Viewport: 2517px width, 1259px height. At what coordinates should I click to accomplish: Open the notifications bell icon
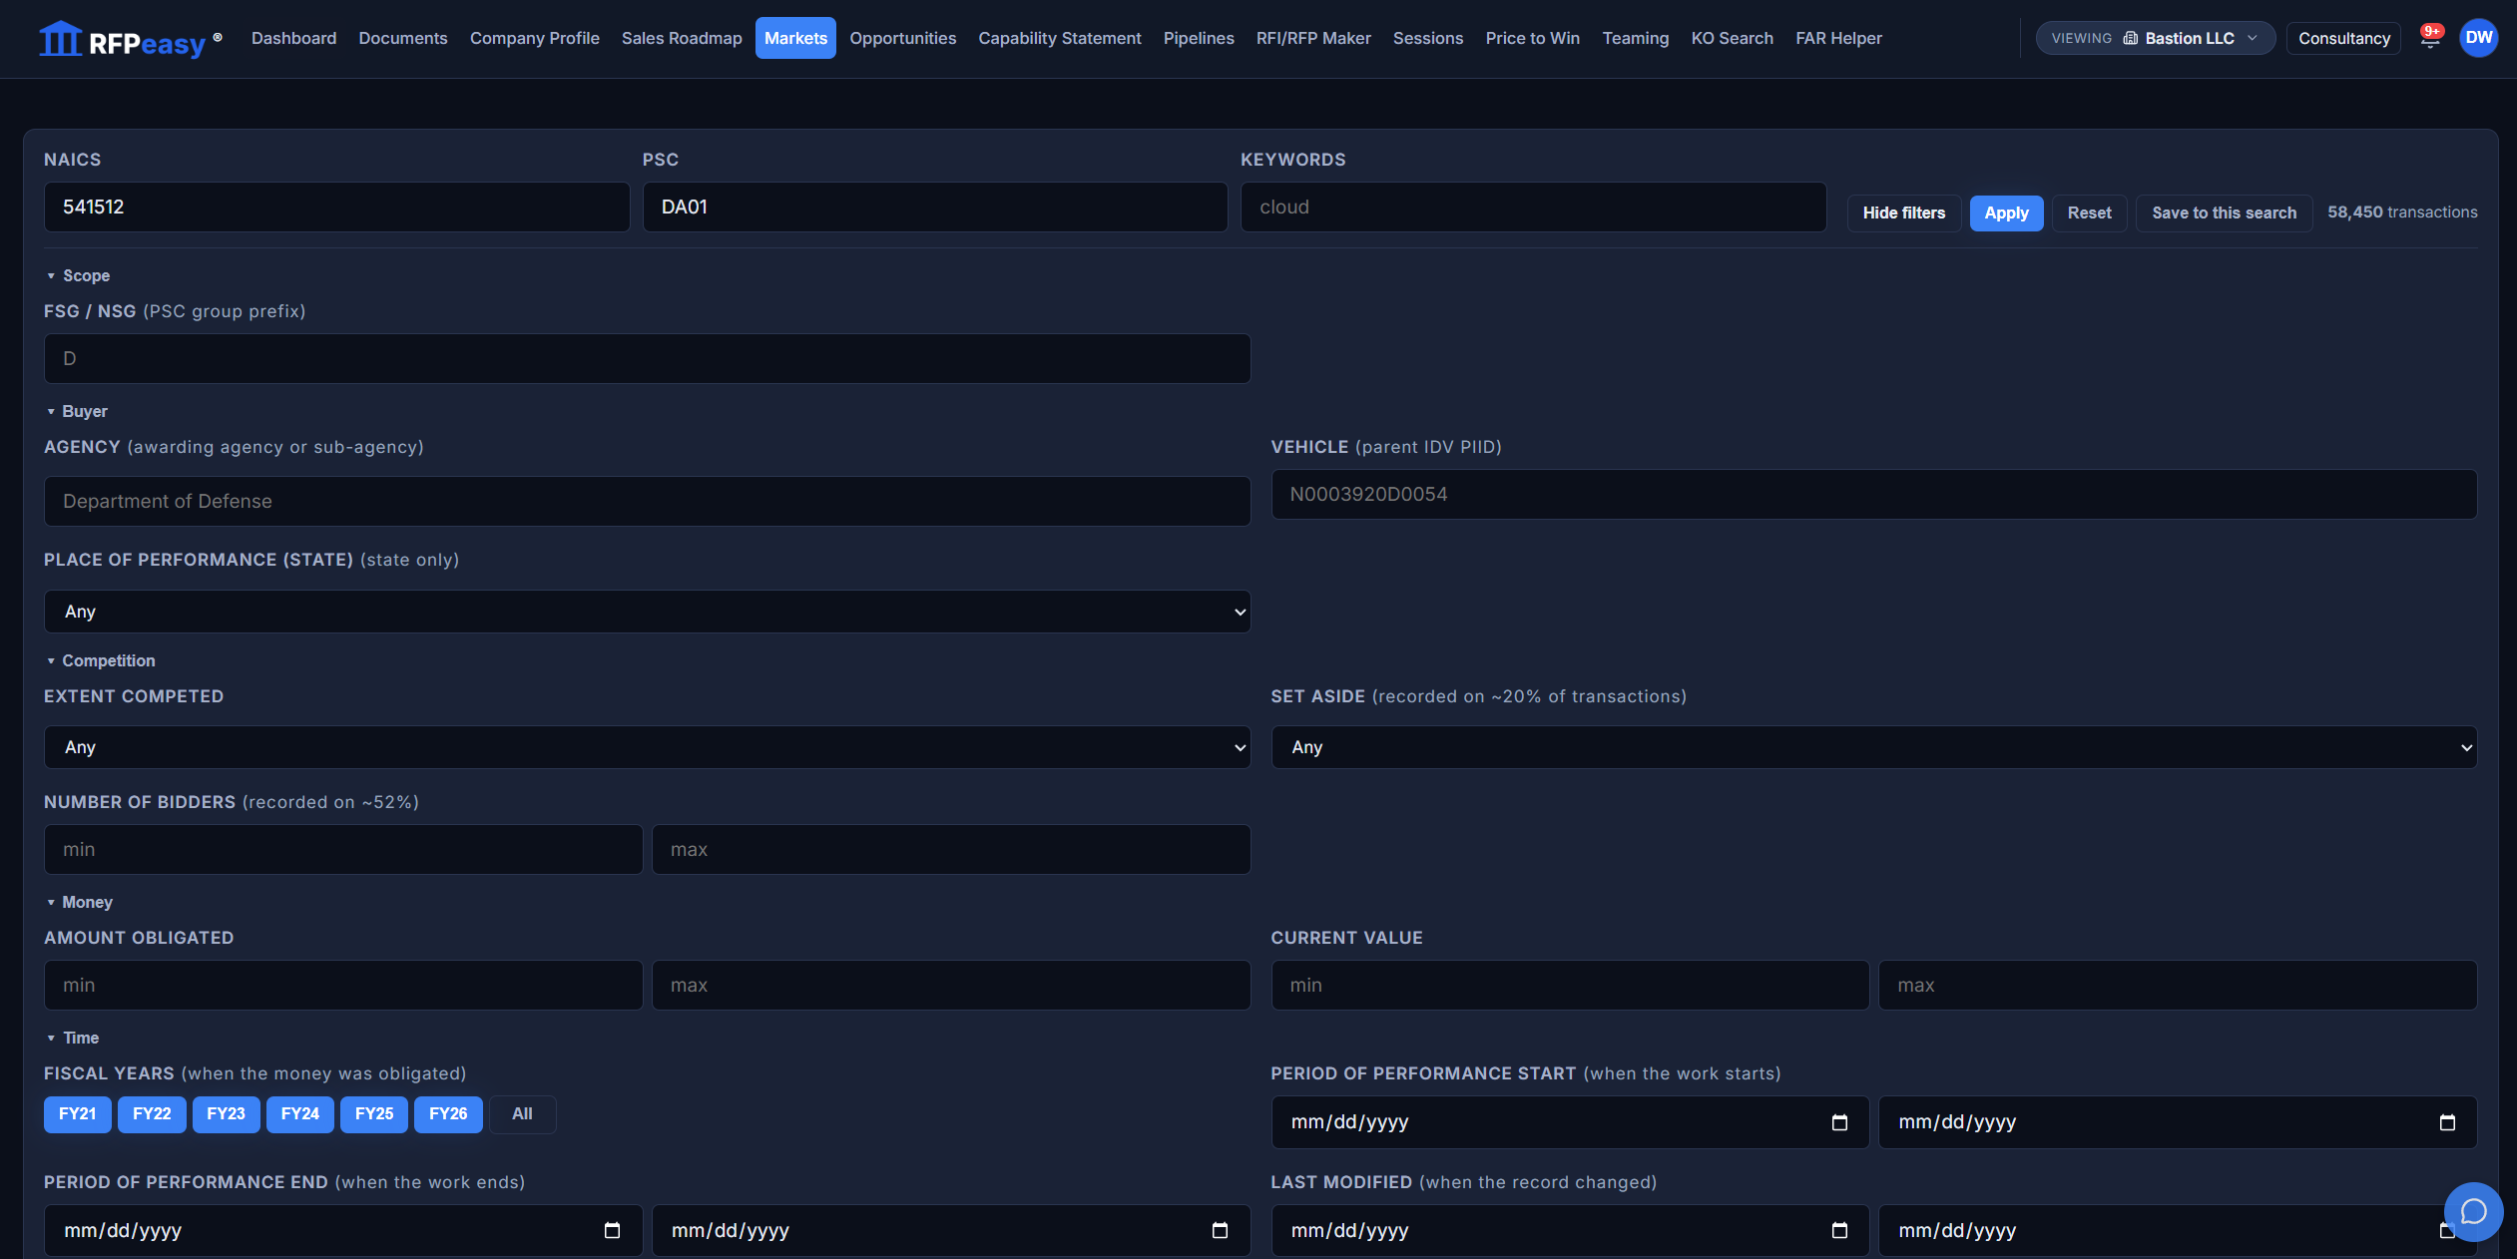(2430, 38)
